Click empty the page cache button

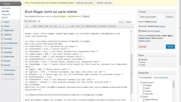point(84,3)
